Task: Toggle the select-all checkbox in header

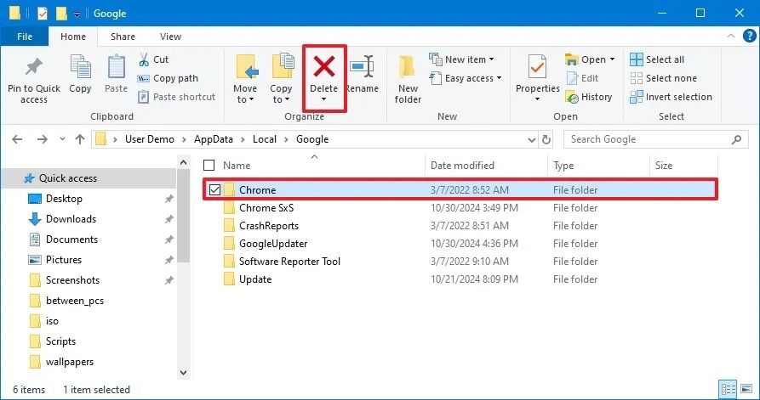Action: coord(209,166)
